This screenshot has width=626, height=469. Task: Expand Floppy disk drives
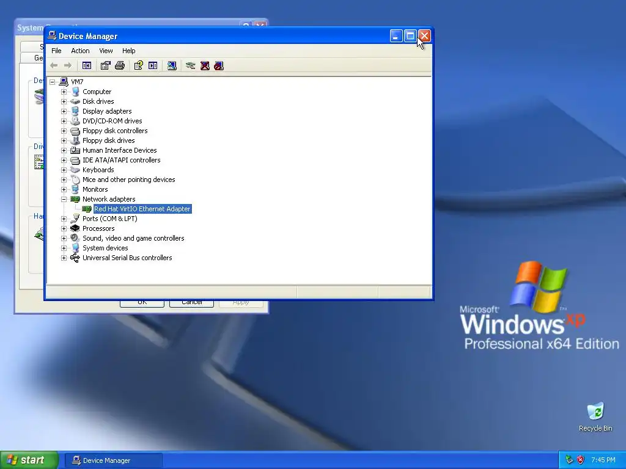64,140
